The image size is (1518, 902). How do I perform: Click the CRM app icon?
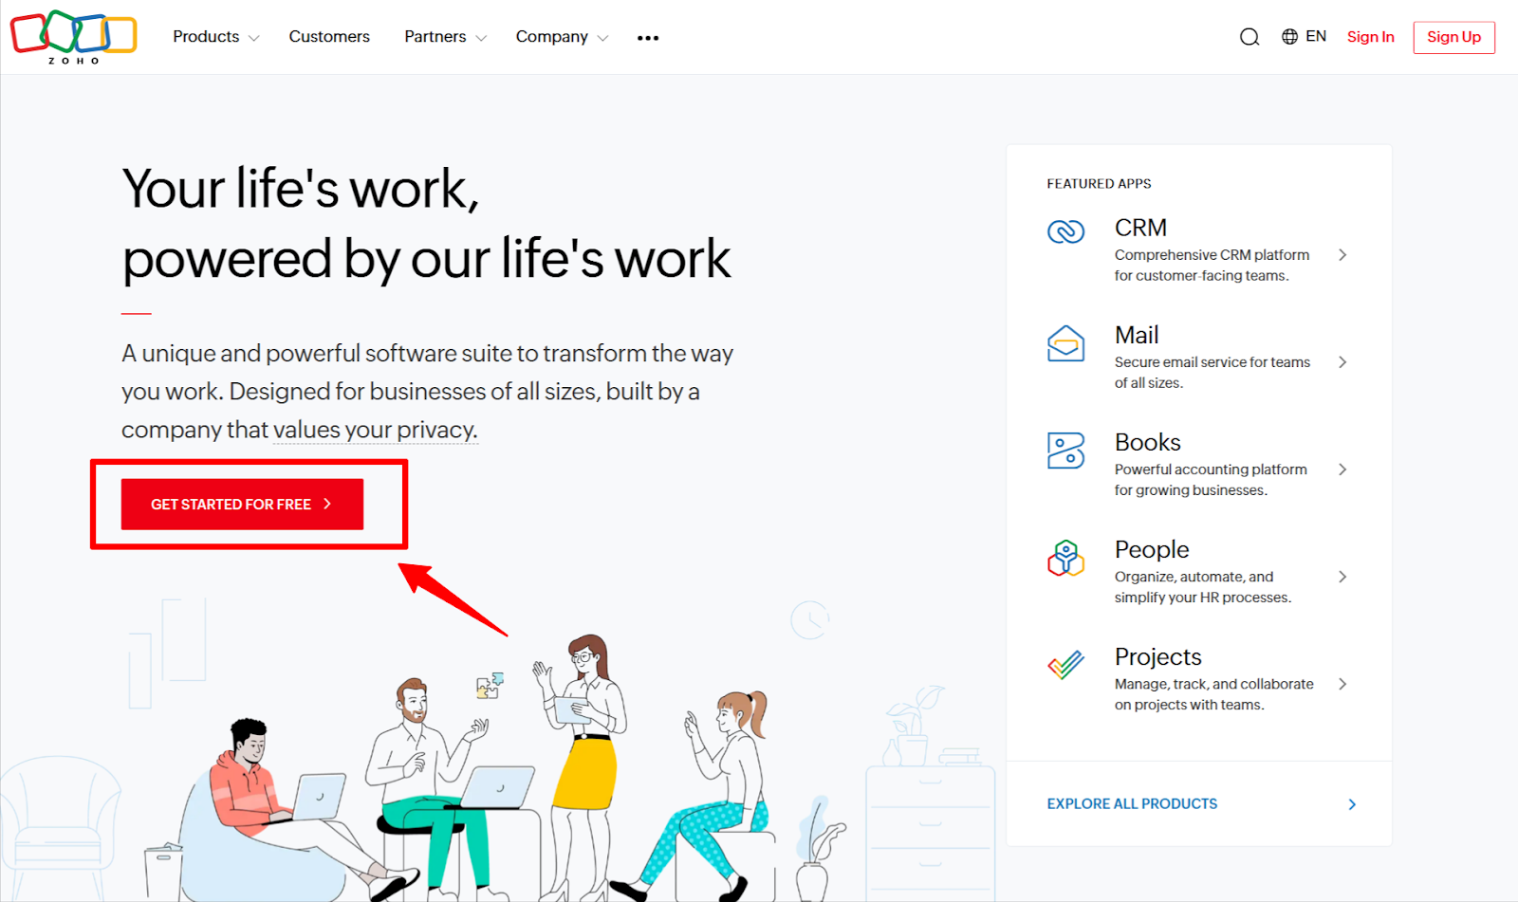(x=1065, y=231)
